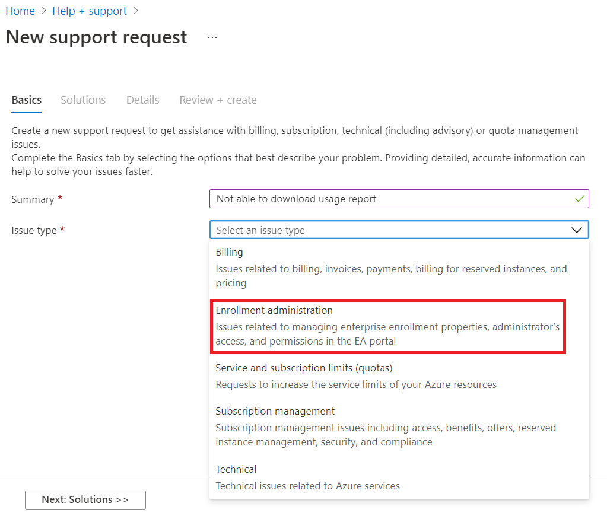Go to Help + support breadcrumb
The height and width of the screenshot is (519, 607).
click(90, 11)
